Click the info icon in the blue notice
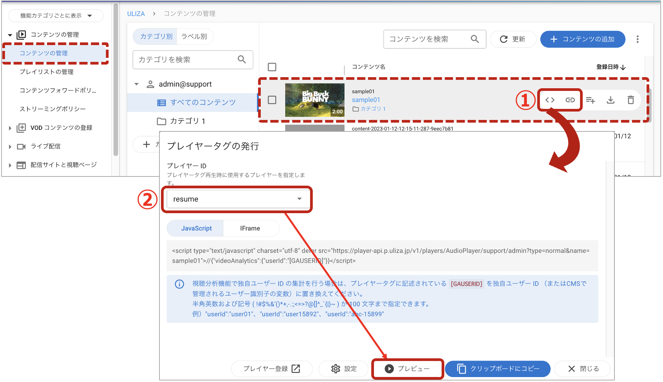The image size is (663, 382). click(x=179, y=284)
